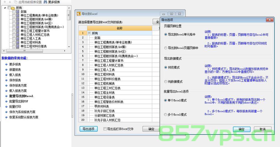Viewport: 280px width, 147px height.
Task: Click 取消 in 导出选项 dialog
Action: pos(263,129)
